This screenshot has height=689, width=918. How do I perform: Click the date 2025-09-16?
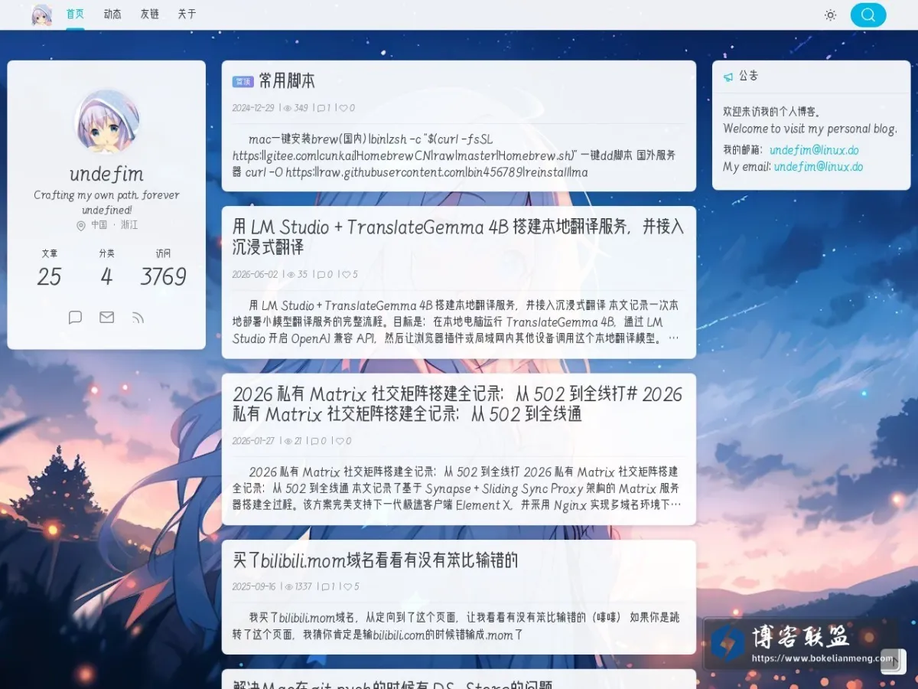tap(254, 586)
